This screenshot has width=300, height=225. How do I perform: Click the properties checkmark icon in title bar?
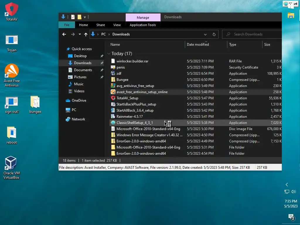(73, 17)
